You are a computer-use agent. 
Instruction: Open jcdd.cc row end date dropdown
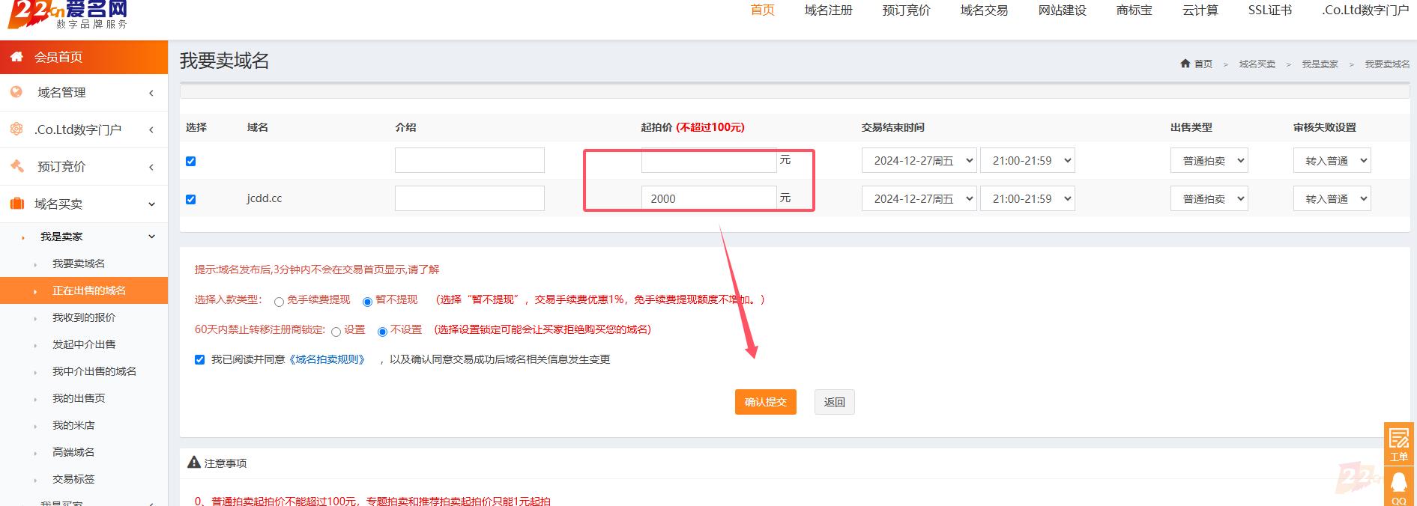(919, 198)
